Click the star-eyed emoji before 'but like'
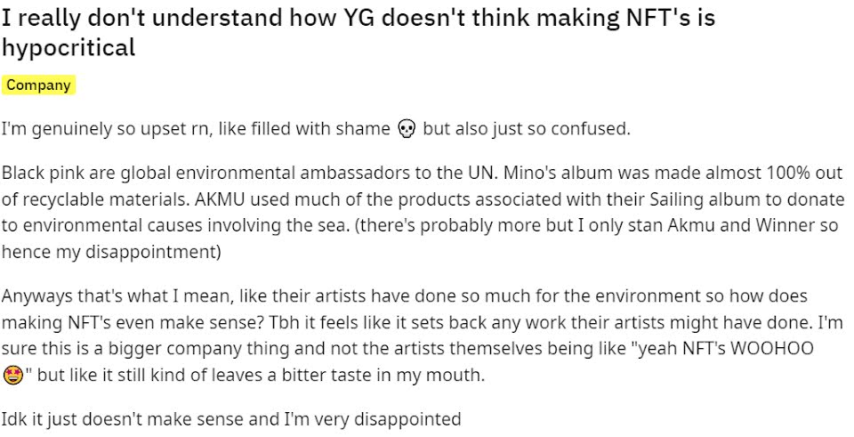 click(x=12, y=376)
